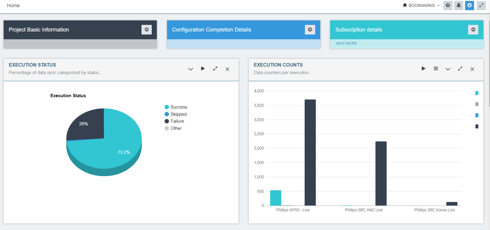
Task: Close the Execution Counts widget
Action: click(472, 69)
